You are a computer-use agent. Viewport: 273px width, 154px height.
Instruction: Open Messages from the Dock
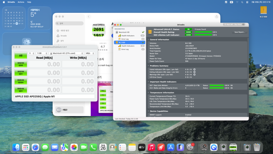tap(45, 147)
